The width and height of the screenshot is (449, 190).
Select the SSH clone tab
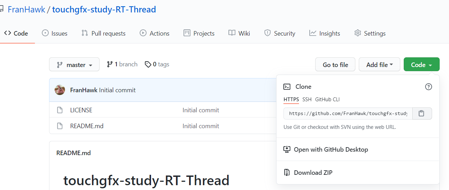pyautogui.click(x=307, y=99)
